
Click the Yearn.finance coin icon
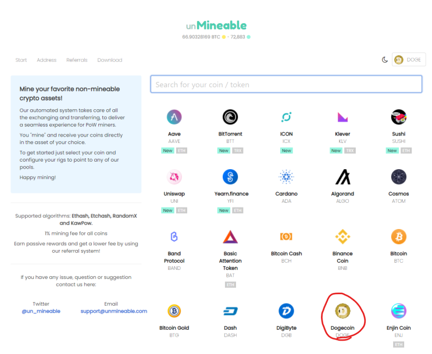pyautogui.click(x=230, y=177)
